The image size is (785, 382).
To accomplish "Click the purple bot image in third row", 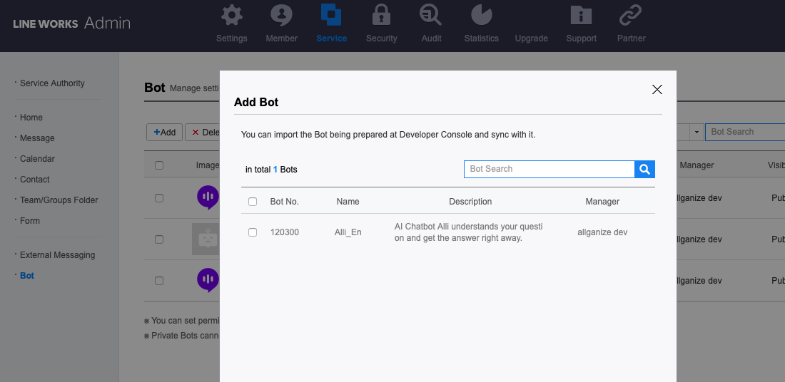I will (x=208, y=280).
